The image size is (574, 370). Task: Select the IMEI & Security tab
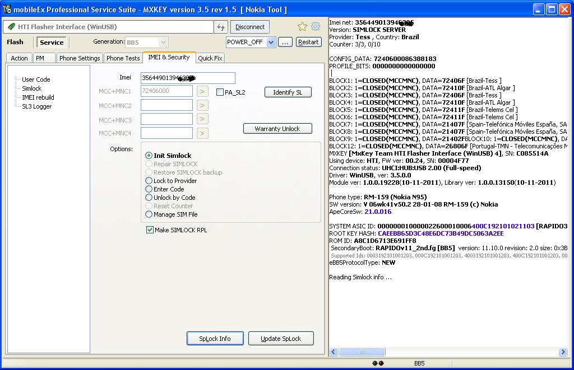(169, 57)
